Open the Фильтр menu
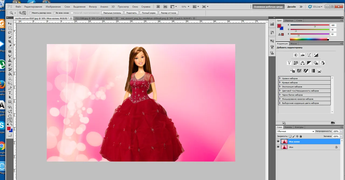Screen dimensions: 345x180 93,6
